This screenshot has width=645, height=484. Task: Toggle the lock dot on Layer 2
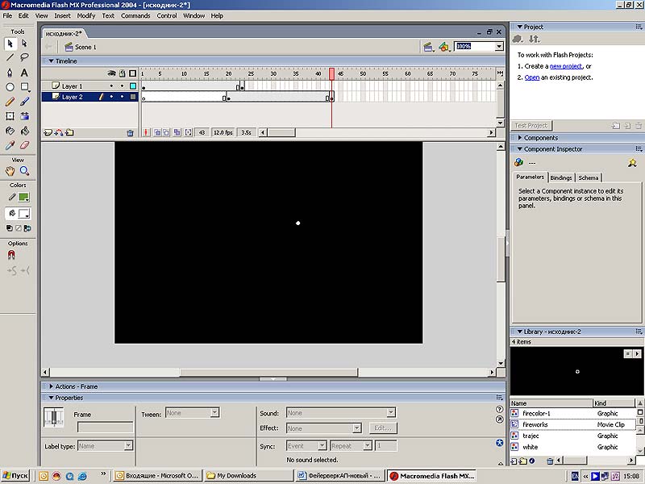point(122,97)
